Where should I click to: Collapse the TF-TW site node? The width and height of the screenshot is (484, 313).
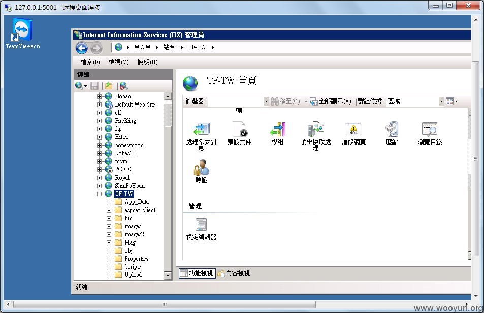click(x=99, y=194)
